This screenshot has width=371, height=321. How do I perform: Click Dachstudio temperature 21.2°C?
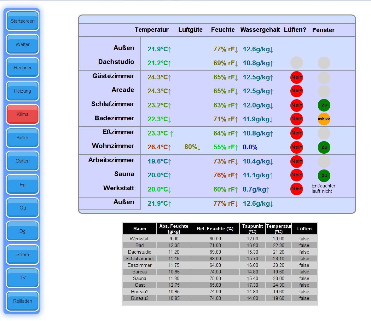pos(159,63)
